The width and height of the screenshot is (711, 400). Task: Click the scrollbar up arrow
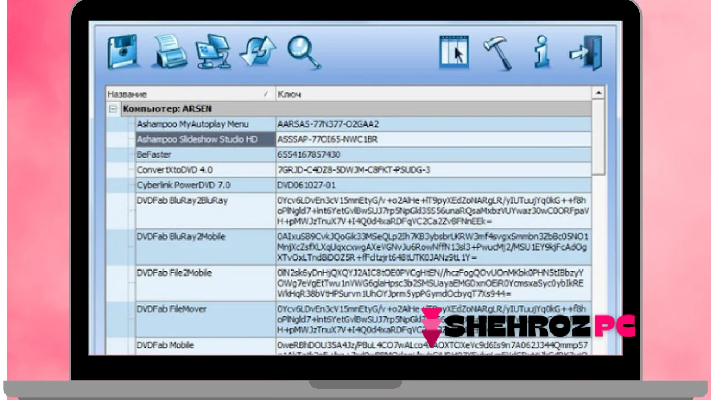tap(598, 93)
